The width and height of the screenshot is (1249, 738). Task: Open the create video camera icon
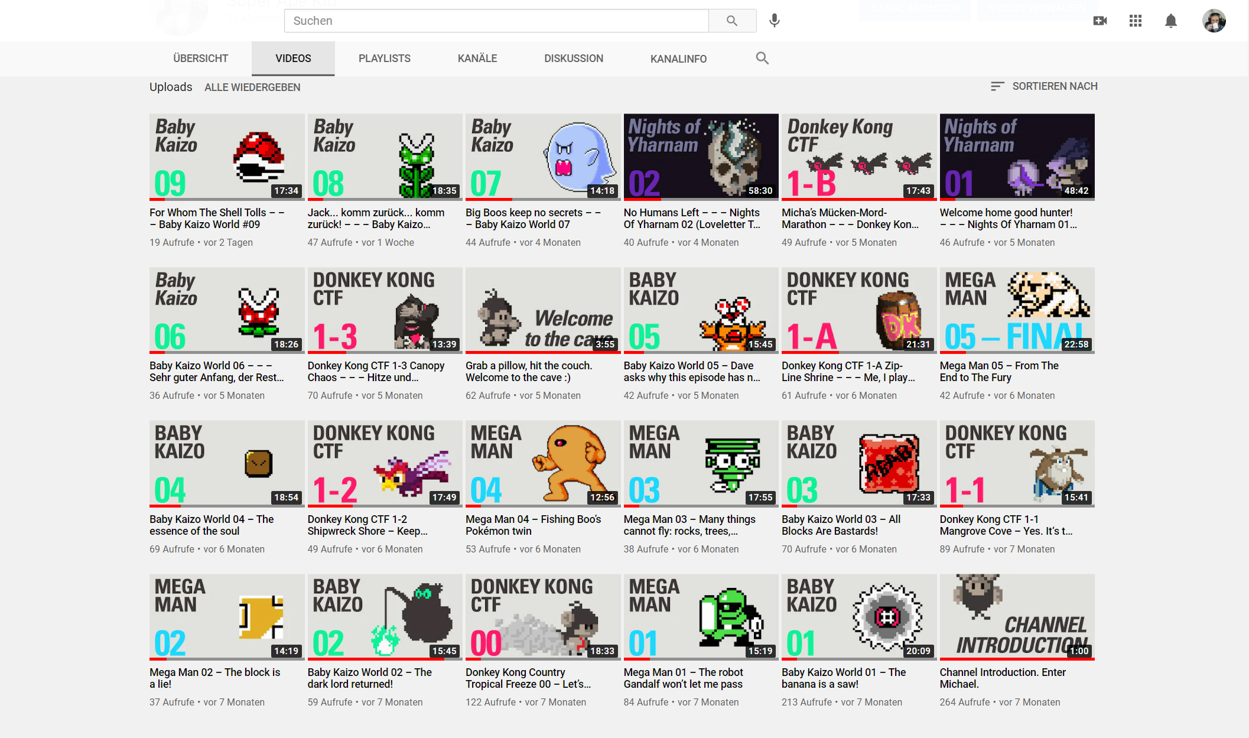[x=1100, y=21]
